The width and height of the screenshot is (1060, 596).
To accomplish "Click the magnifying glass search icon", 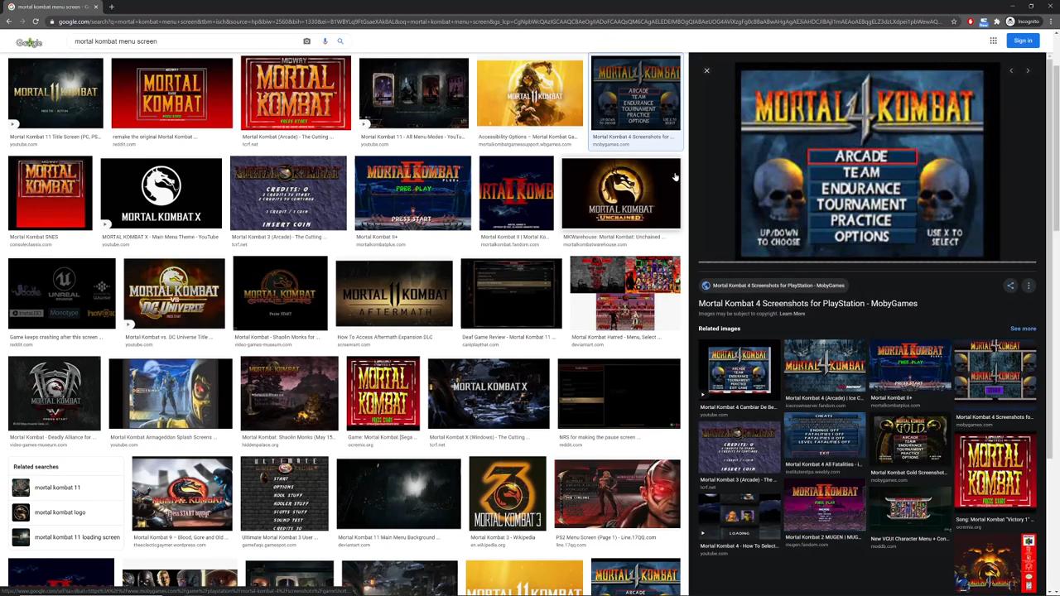I will point(340,41).
